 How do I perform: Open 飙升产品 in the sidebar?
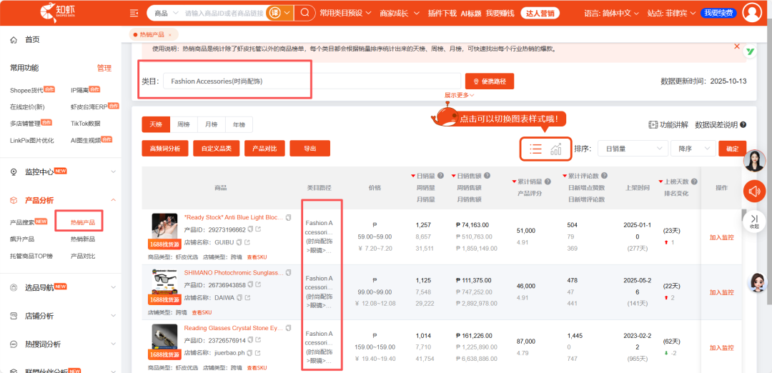(22, 239)
